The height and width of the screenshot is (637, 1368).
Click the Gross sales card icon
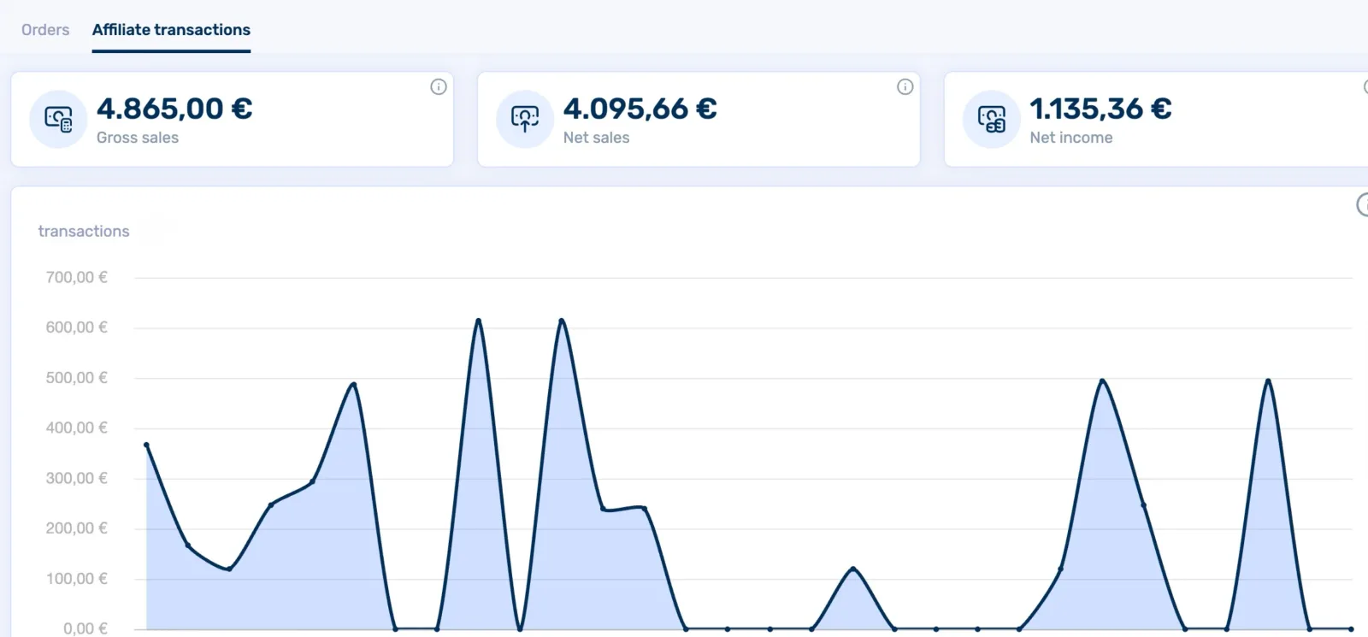pyautogui.click(x=58, y=119)
